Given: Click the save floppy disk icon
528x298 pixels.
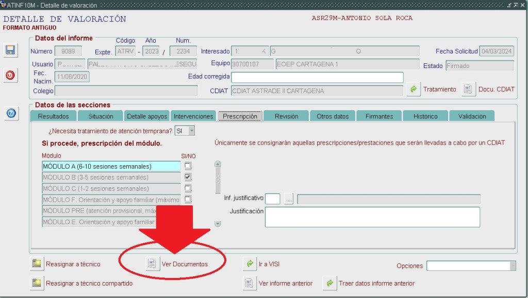Looking at the screenshot, I should pyautogui.click(x=10, y=50).
